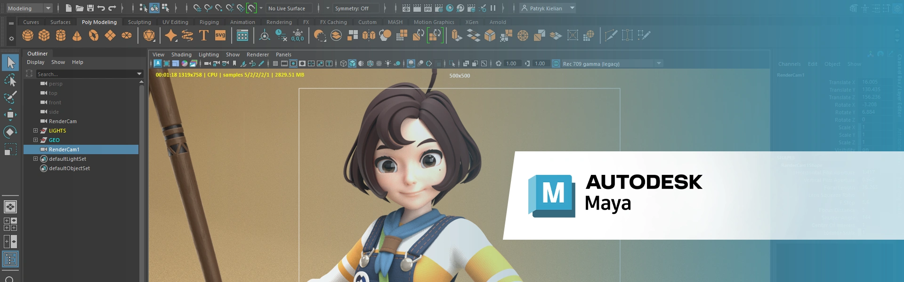This screenshot has height=282, width=904.
Task: Activate the Lasso select tool
Action: pos(10,80)
